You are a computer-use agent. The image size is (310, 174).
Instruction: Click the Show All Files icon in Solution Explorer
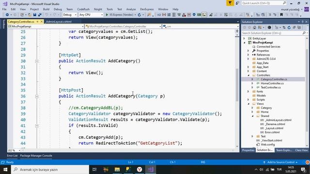299,28
